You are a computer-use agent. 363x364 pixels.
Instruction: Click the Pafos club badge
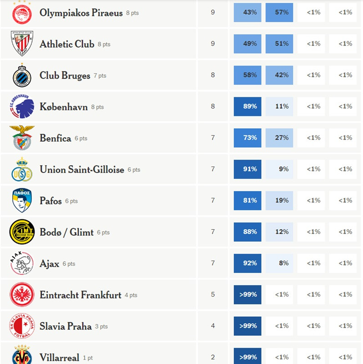click(x=22, y=201)
